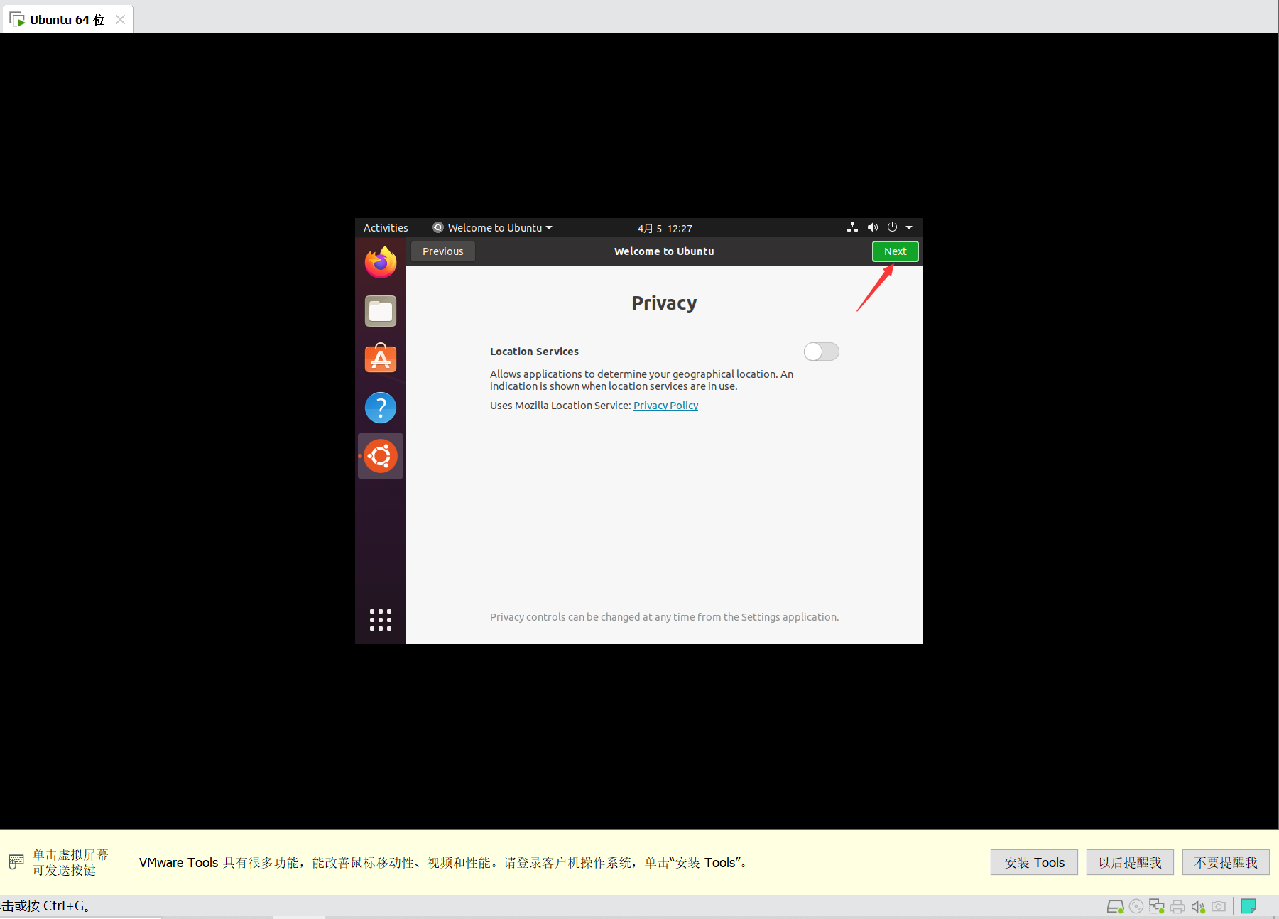Select the Ubuntu 64 位 VM tab
The height and width of the screenshot is (919, 1279).
coord(67,19)
